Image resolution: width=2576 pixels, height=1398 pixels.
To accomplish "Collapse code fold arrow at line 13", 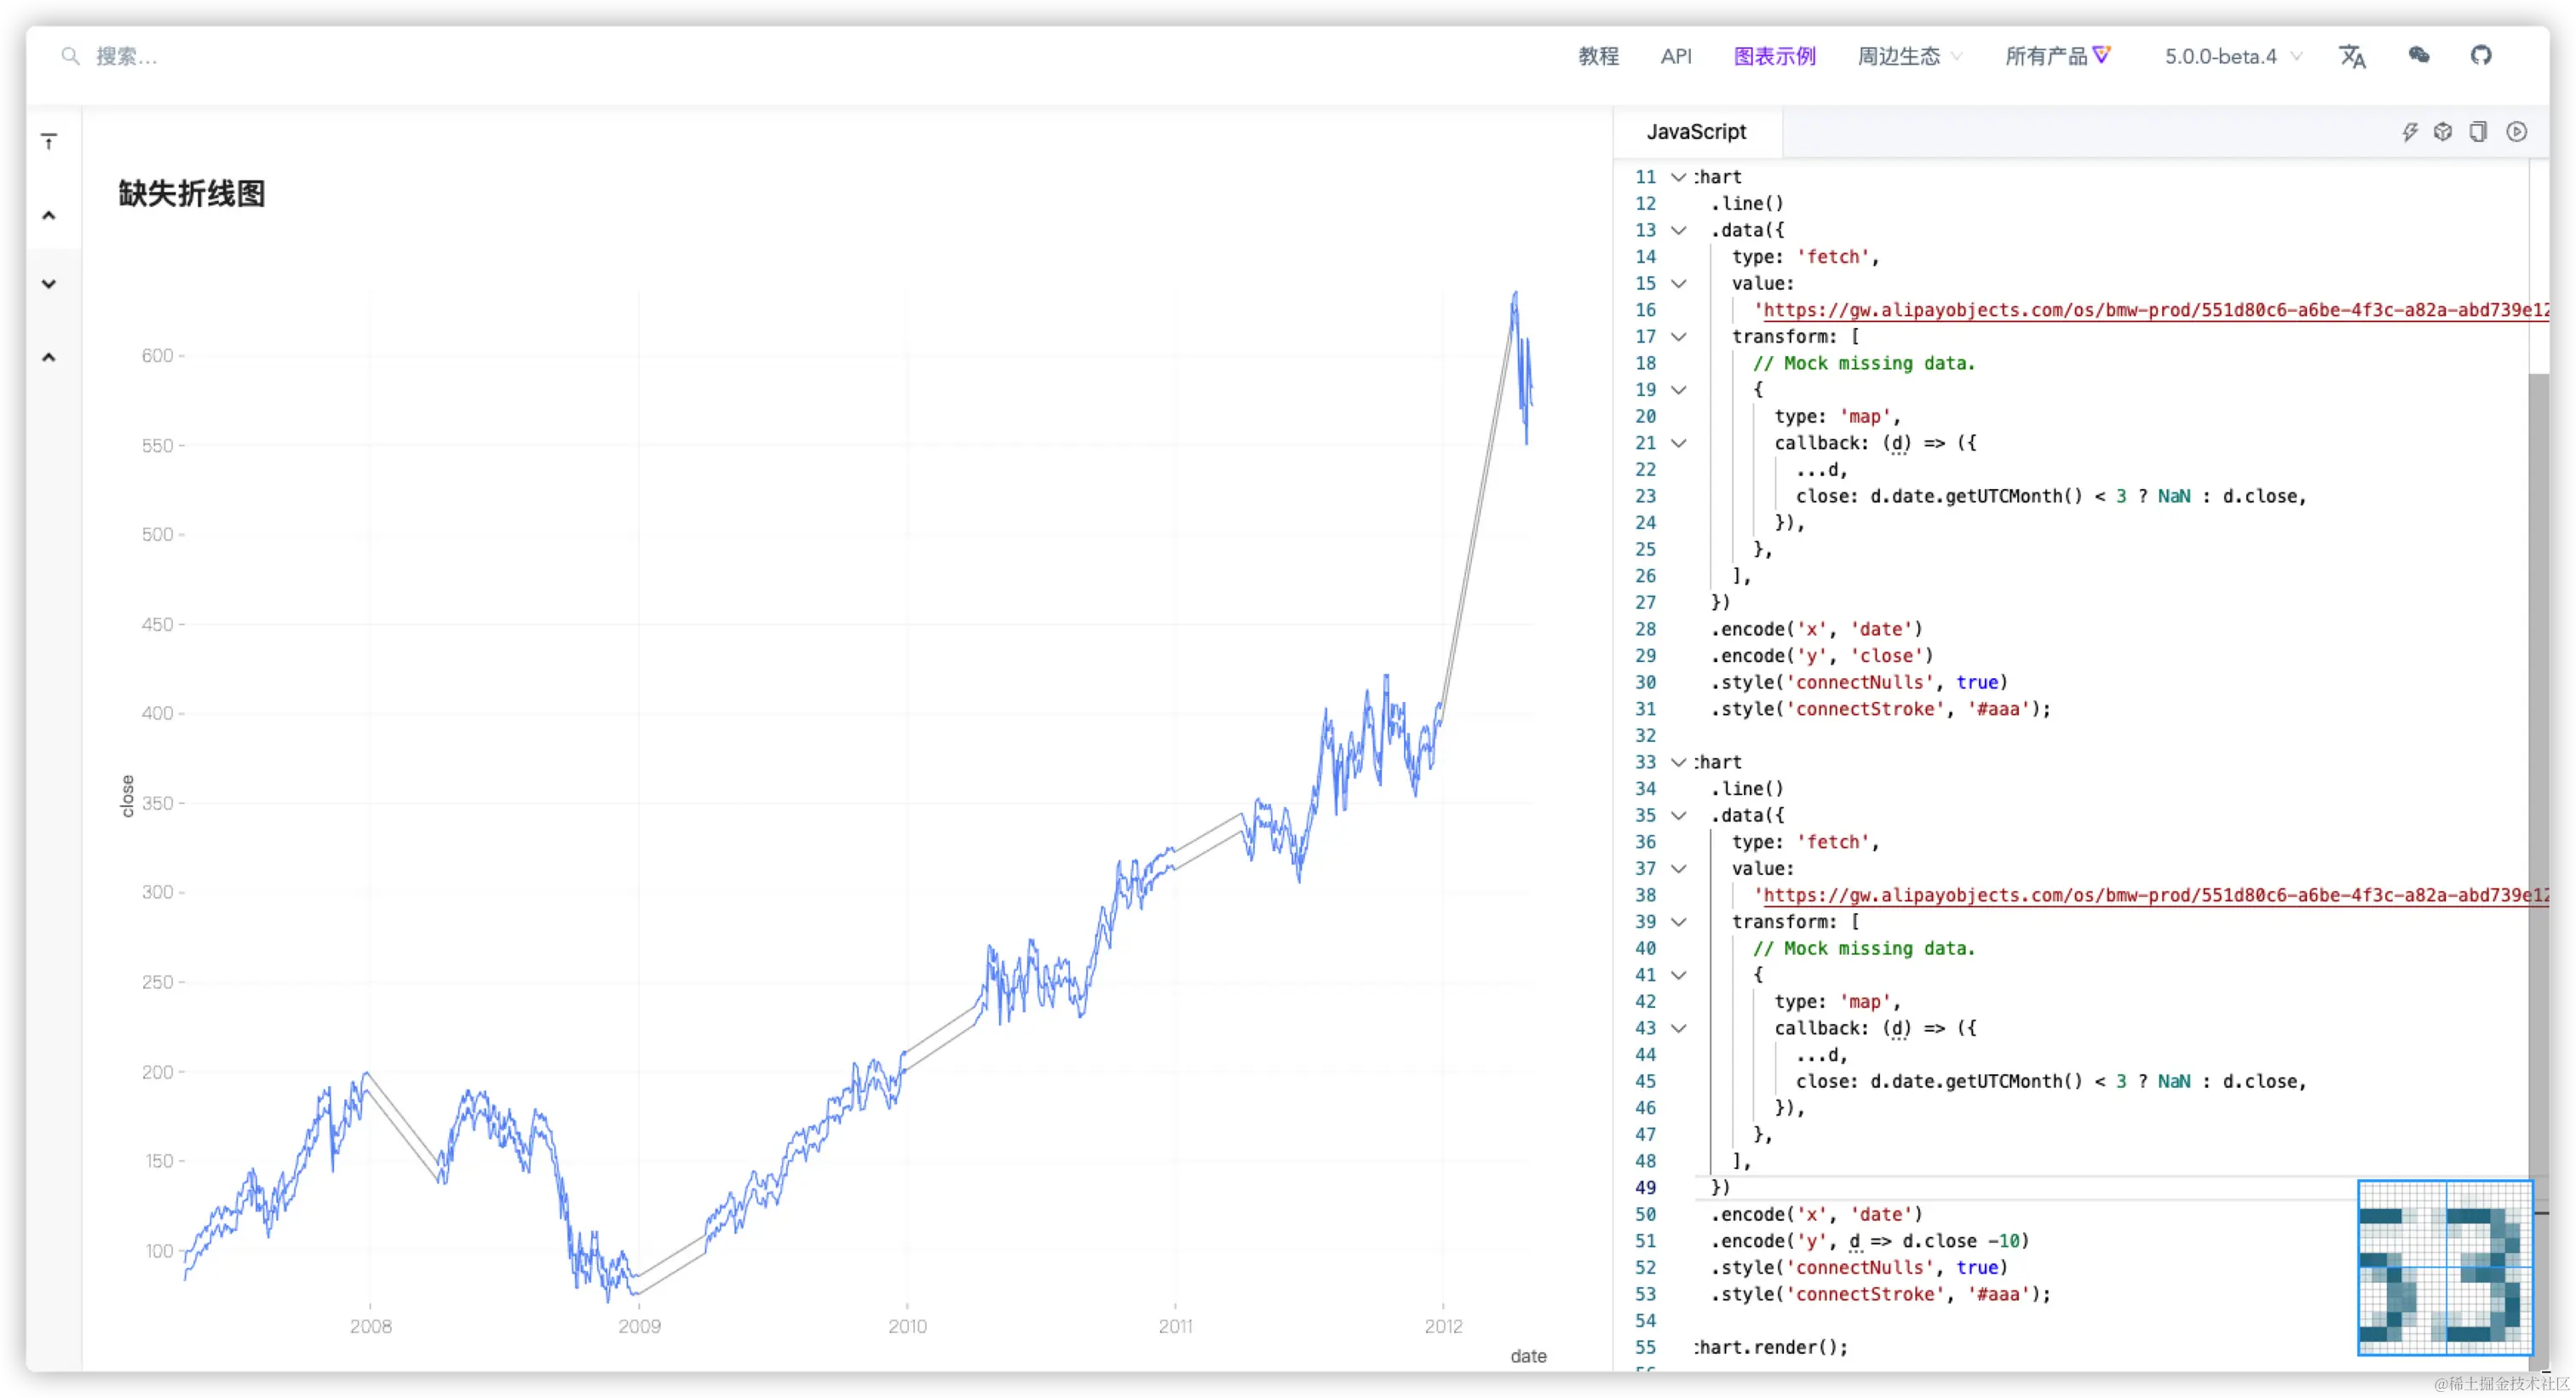I will (x=1679, y=230).
